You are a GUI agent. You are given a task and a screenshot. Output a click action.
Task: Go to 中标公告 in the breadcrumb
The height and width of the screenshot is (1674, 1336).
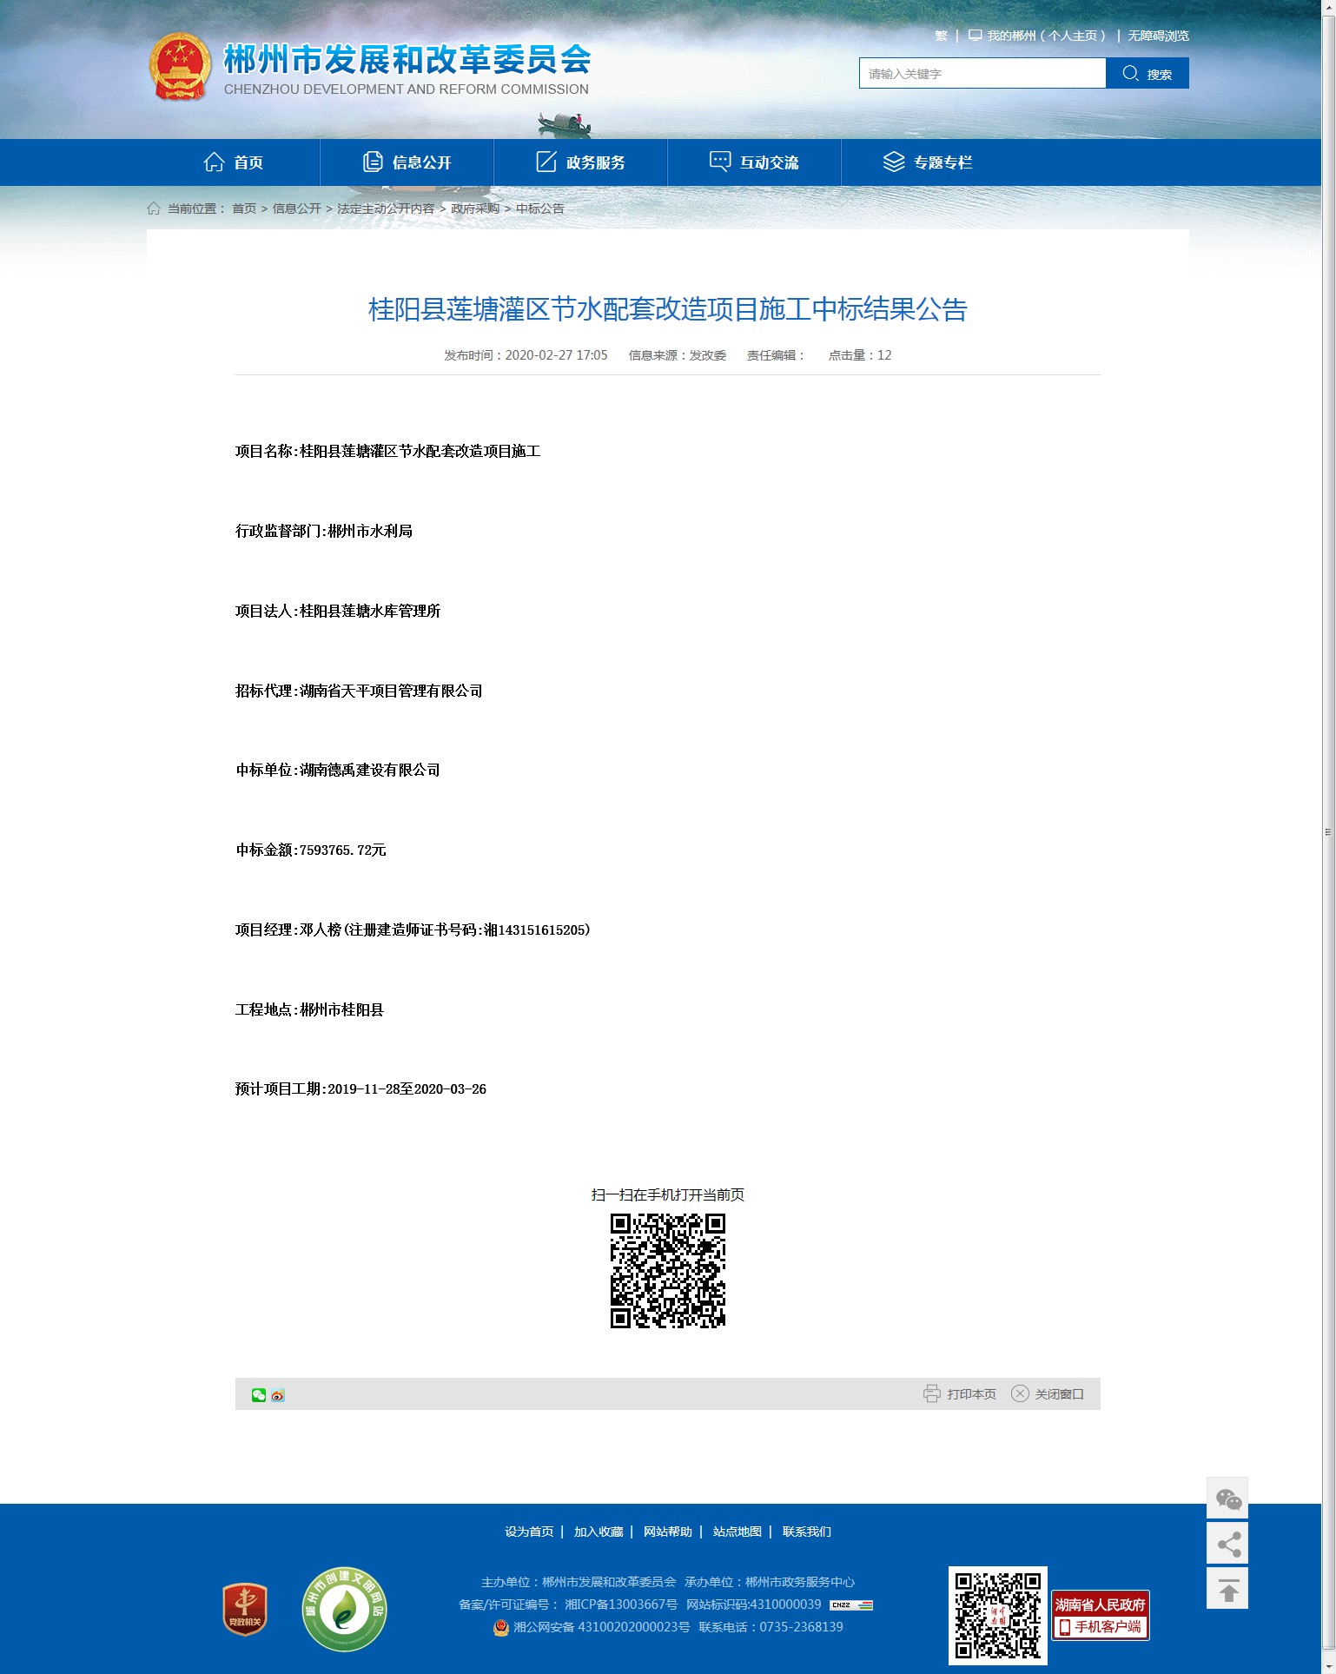(540, 208)
